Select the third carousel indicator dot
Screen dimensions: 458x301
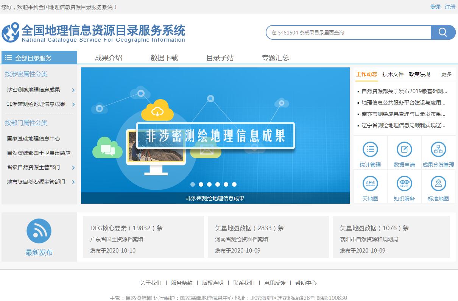(x=209, y=184)
